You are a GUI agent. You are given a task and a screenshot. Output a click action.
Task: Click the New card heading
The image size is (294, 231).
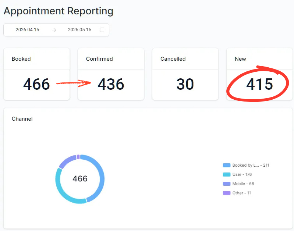coord(240,59)
